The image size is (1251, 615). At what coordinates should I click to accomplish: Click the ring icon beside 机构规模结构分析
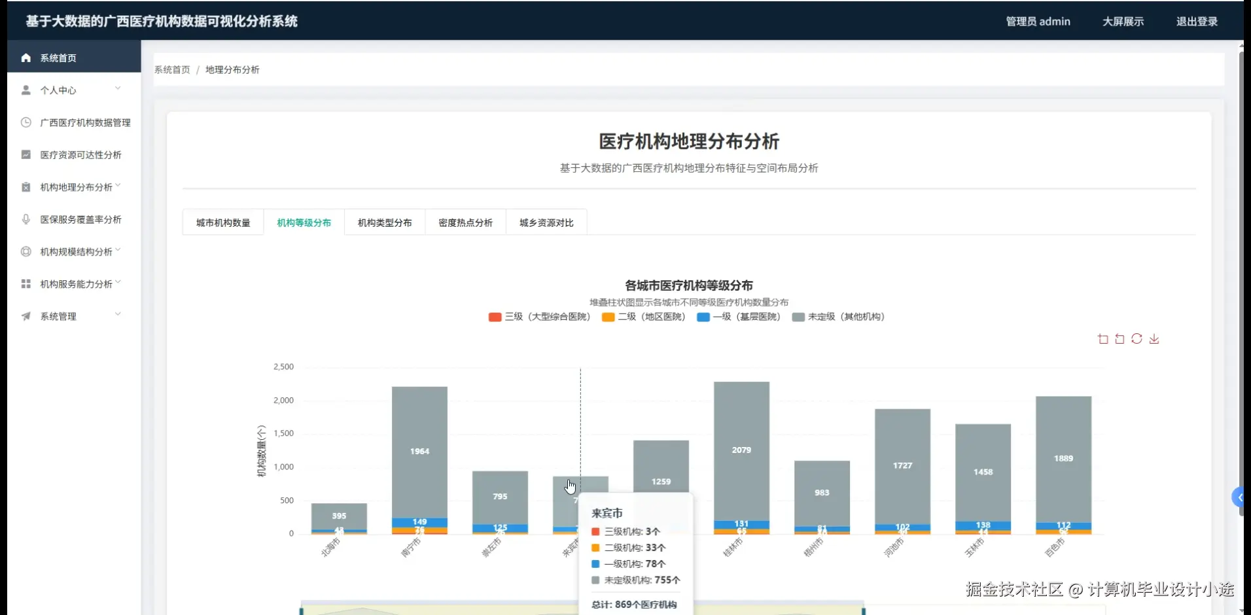tap(26, 252)
